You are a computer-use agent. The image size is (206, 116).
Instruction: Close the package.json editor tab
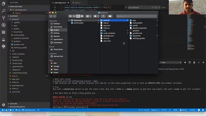coord(68,3)
